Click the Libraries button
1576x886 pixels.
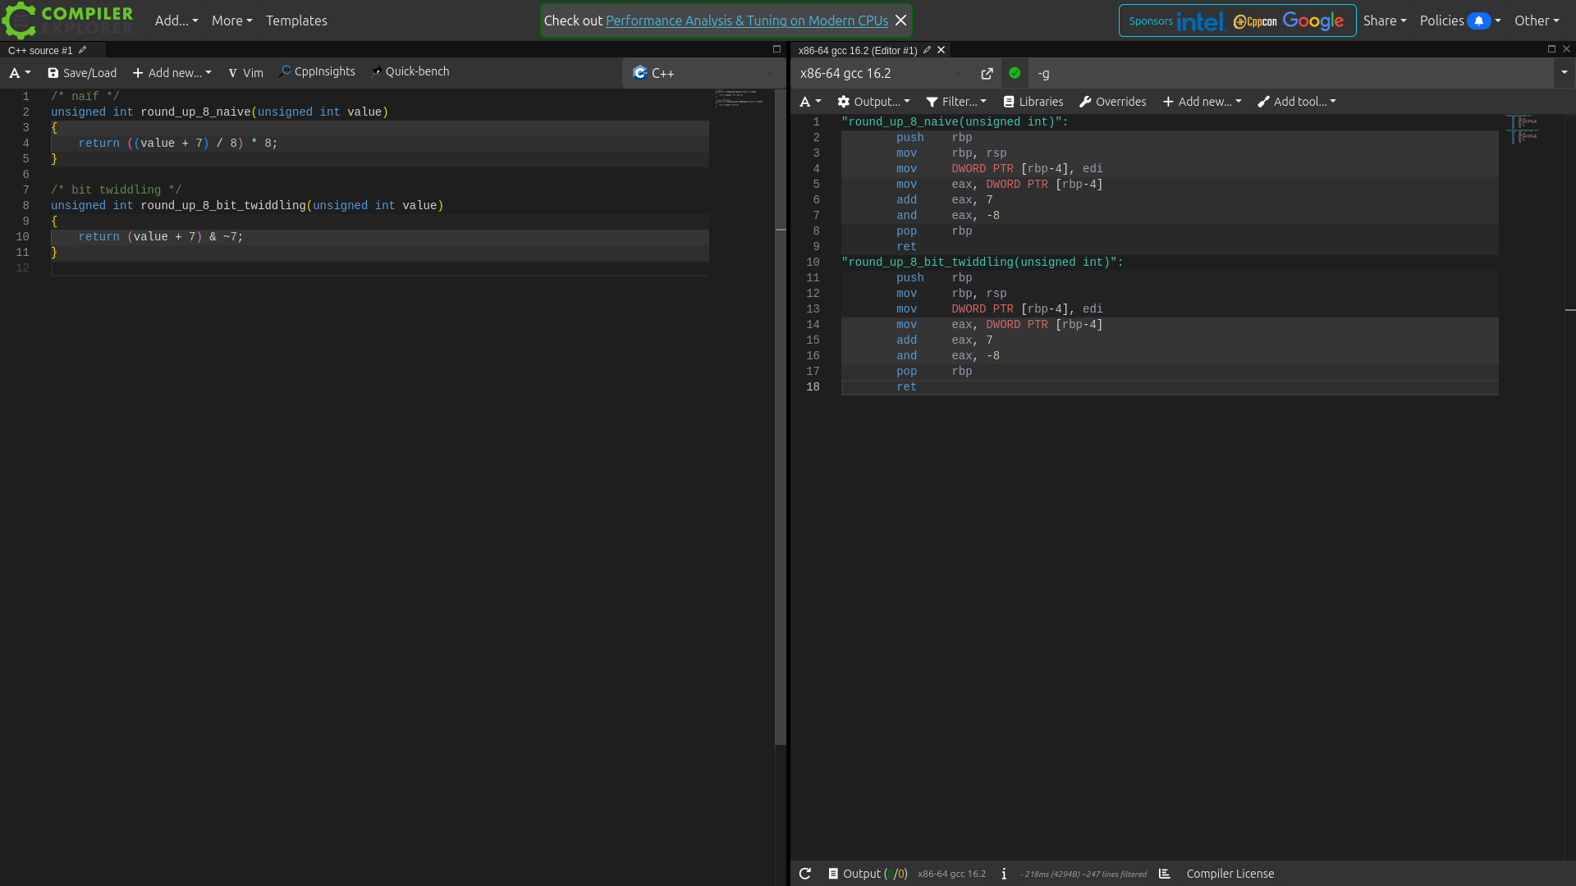[1033, 102]
